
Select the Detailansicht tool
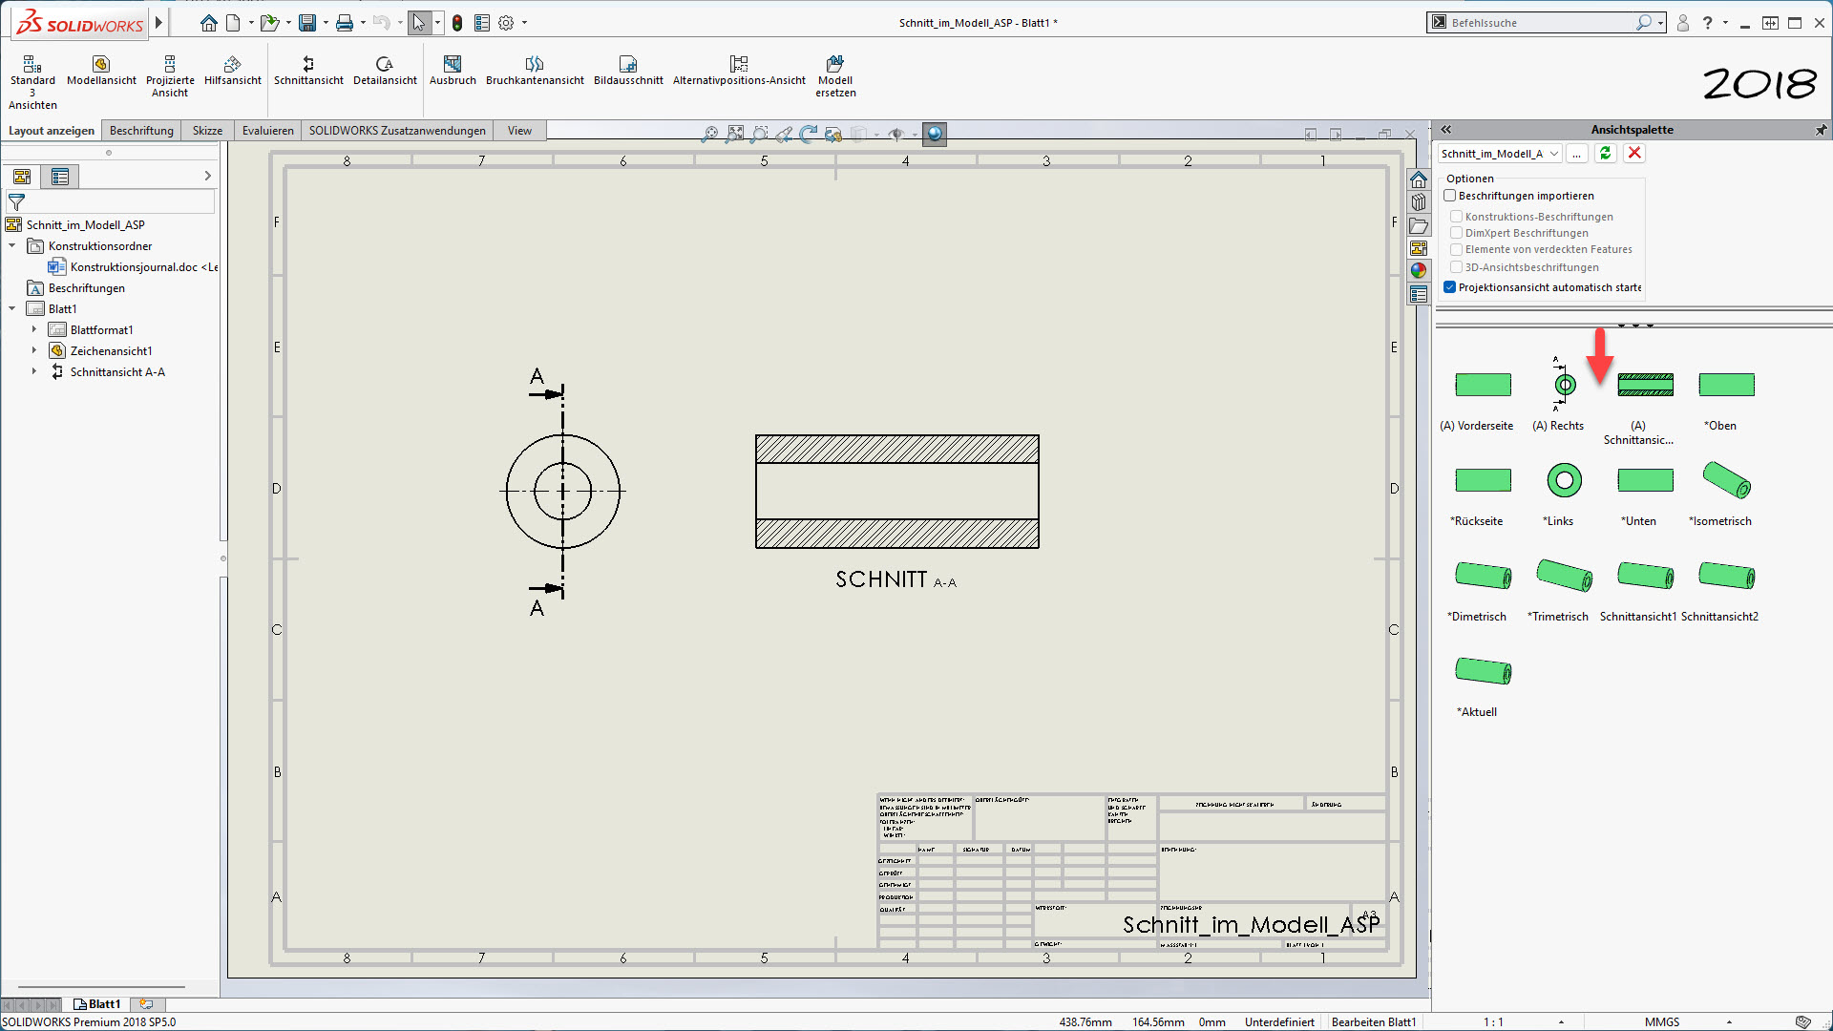[384, 65]
